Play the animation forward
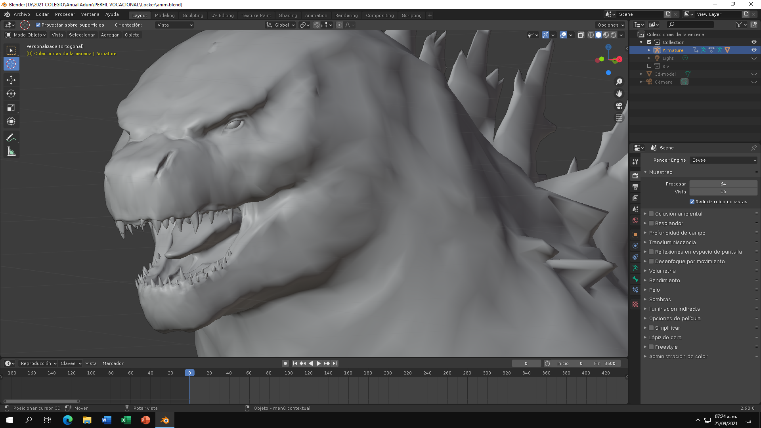The width and height of the screenshot is (761, 428). pyautogui.click(x=318, y=363)
